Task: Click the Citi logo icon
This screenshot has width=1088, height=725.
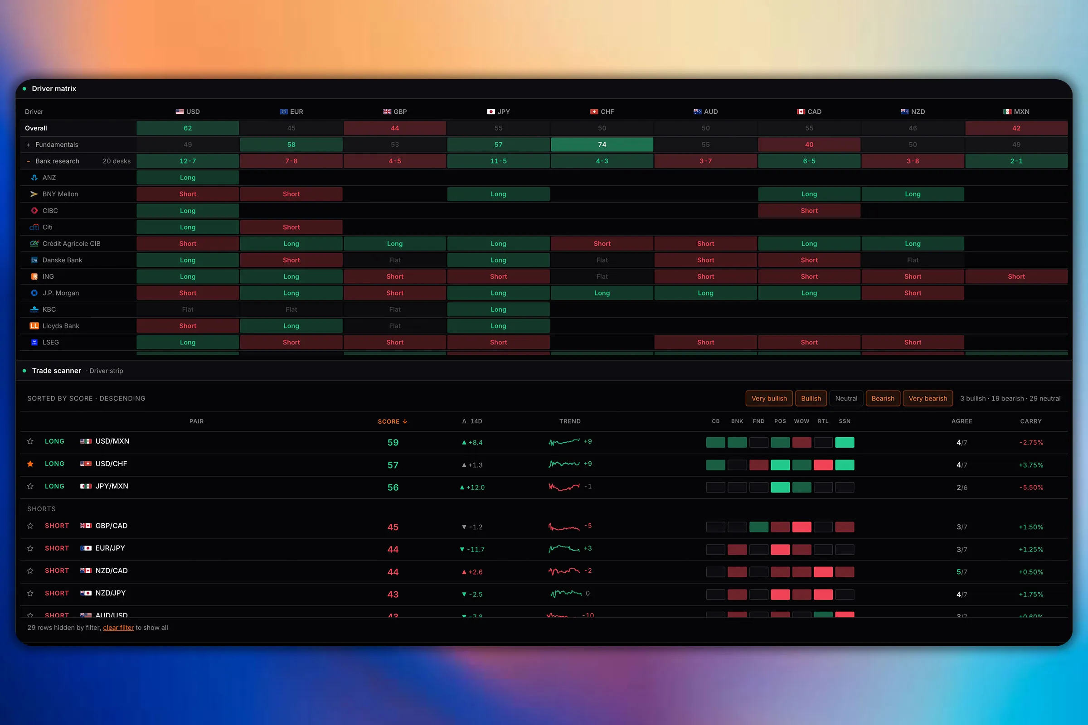Action: (x=34, y=227)
